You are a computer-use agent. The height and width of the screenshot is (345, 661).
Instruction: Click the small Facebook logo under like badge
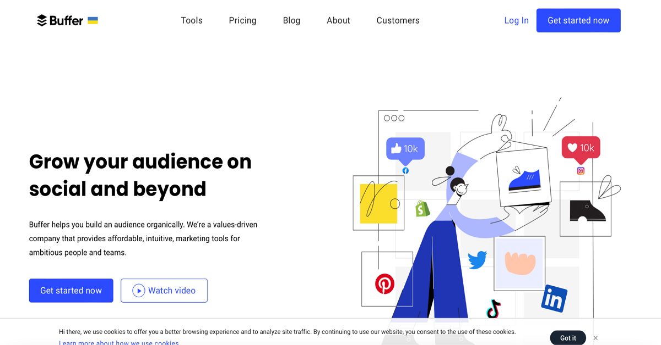(405, 171)
